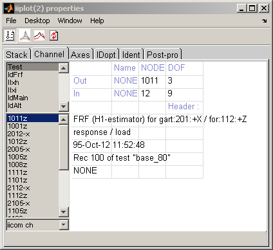This screenshot has height=250, width=273.
Task: Click the dock arrow in menu bar
Action: click(x=265, y=21)
